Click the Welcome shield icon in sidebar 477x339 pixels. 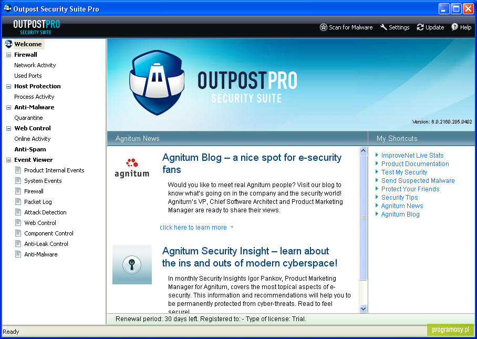point(8,44)
